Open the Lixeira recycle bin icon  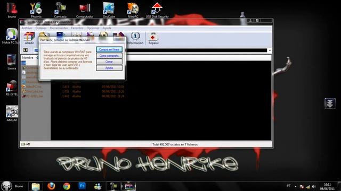tap(12, 62)
